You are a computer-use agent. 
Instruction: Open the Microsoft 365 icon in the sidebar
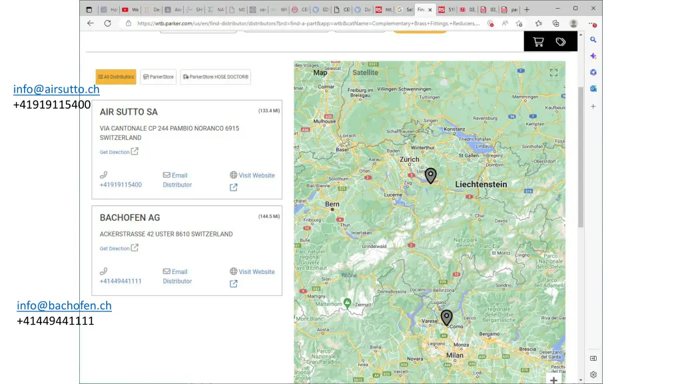(593, 72)
